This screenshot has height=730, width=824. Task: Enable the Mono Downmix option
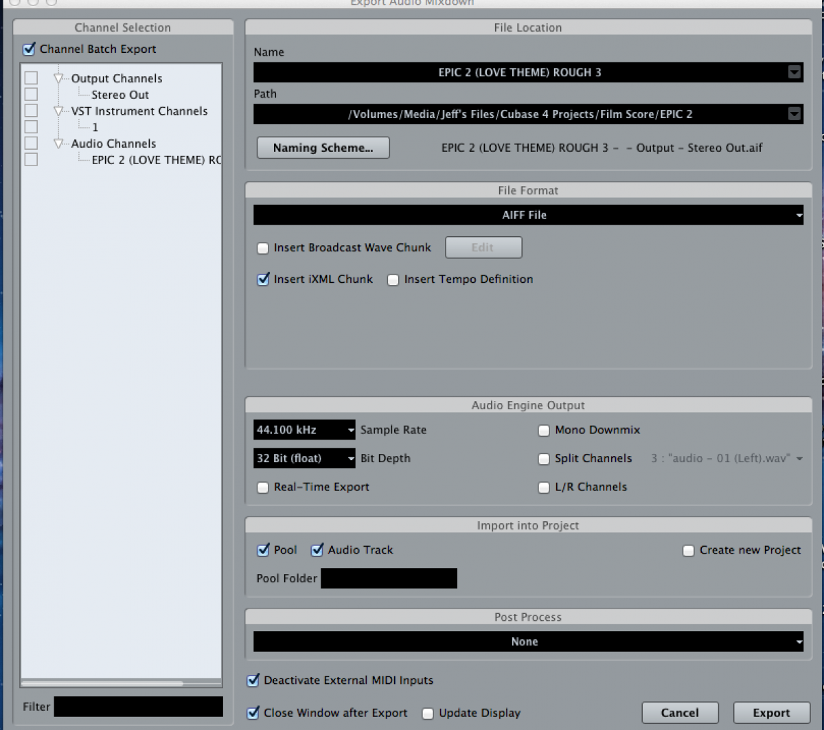click(544, 431)
